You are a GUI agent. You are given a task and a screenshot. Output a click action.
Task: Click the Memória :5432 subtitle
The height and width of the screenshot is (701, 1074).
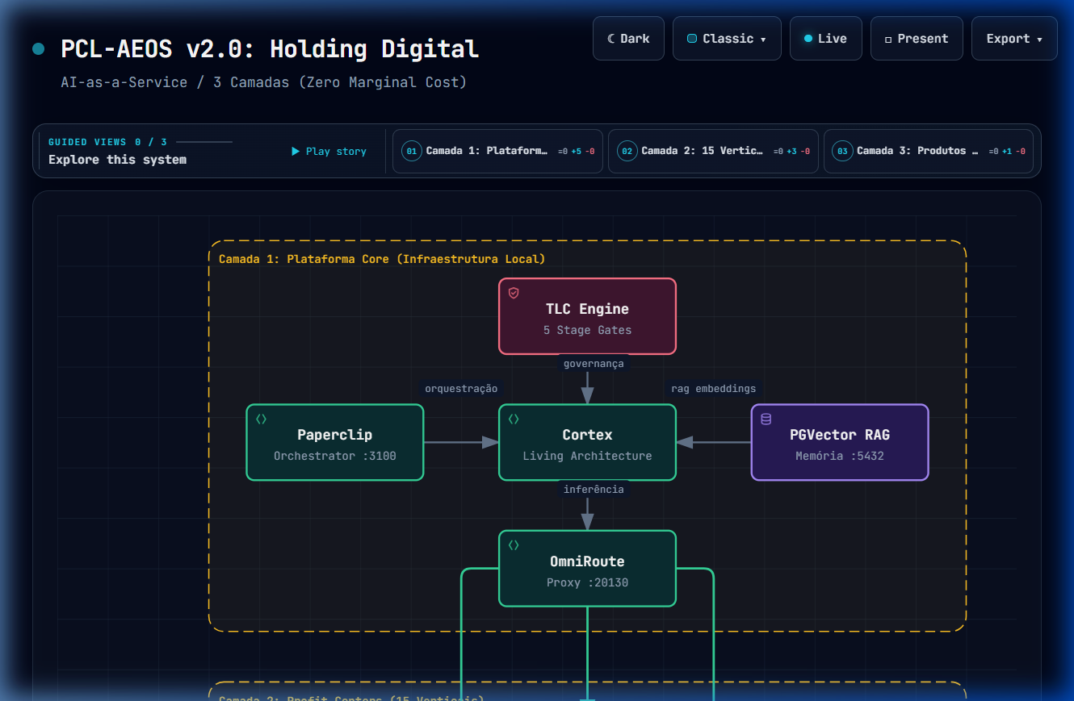click(x=840, y=456)
